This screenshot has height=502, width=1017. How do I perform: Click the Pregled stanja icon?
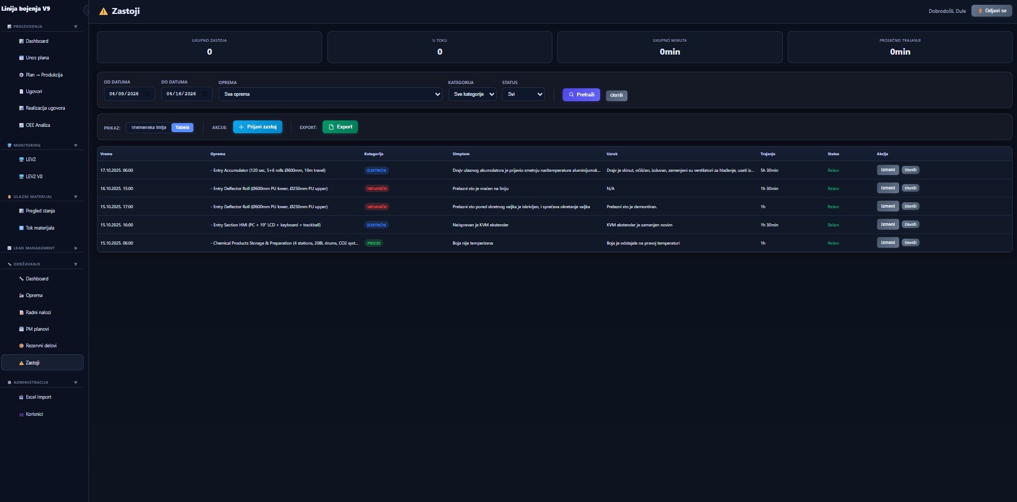tap(21, 211)
